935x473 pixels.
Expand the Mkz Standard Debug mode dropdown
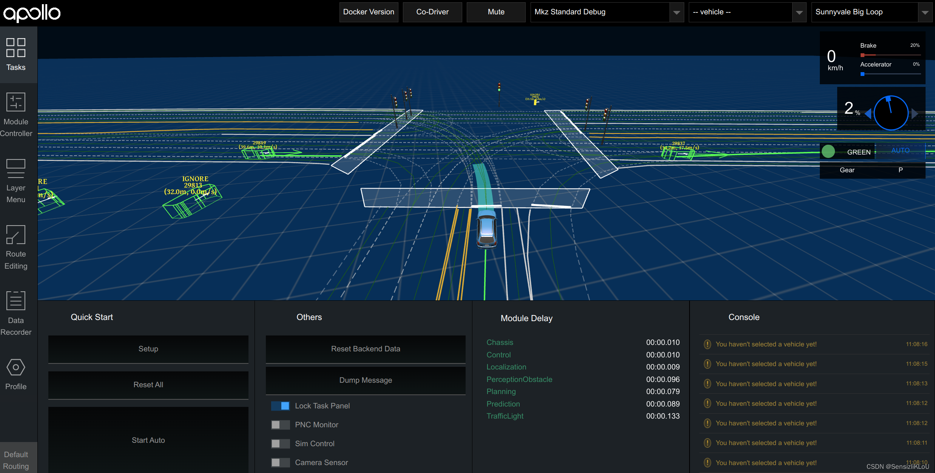click(607, 12)
